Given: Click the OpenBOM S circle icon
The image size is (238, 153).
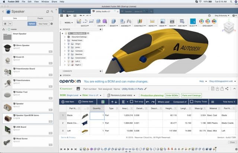Looking at the screenshot, I should click(x=208, y=22).
